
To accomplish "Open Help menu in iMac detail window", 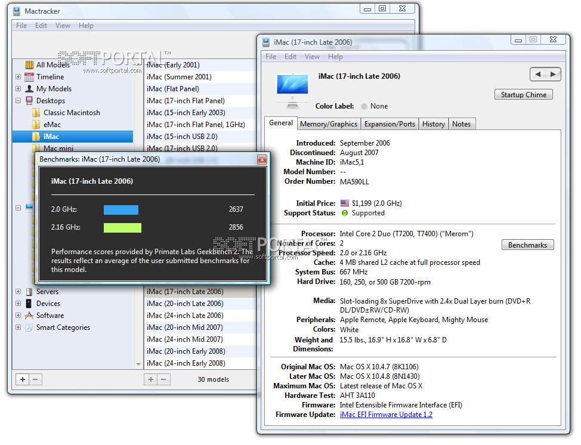I will 335,57.
